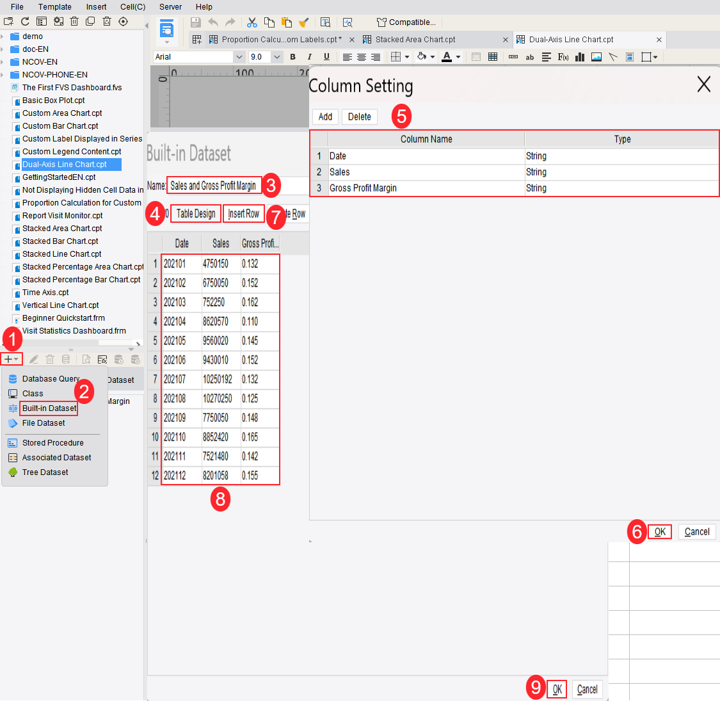Viewport: 720px width, 701px height.
Task: Click the dataset Name input field
Action: (x=213, y=185)
